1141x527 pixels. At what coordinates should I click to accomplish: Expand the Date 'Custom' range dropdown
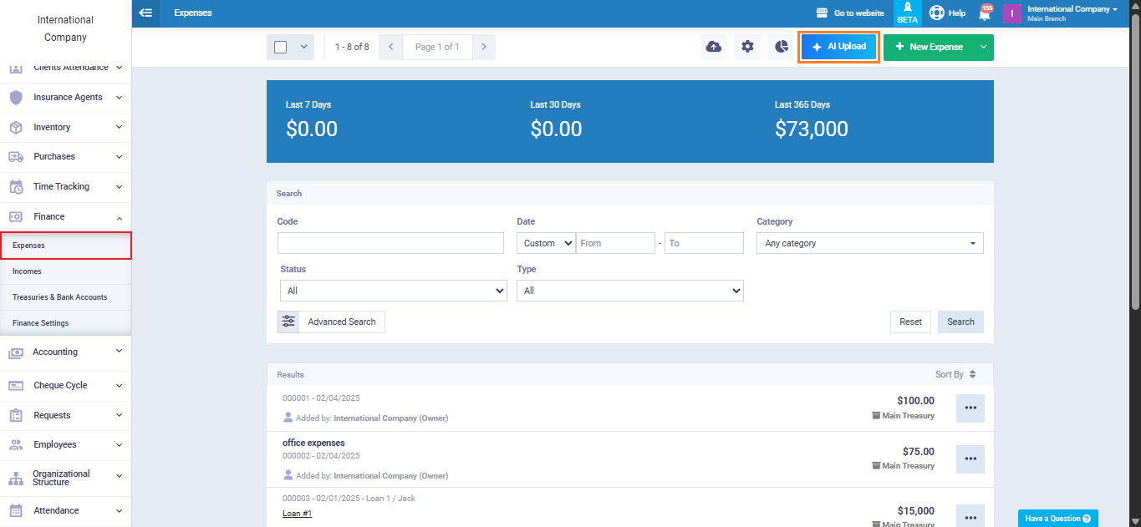546,243
